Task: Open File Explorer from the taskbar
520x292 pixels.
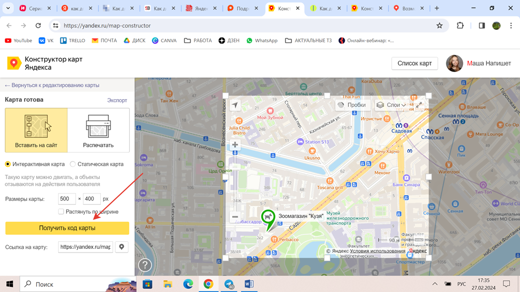Action: tap(168, 284)
